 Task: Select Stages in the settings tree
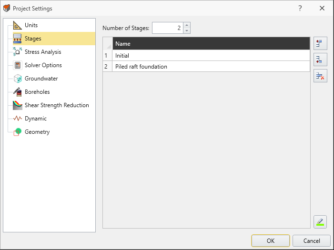click(x=33, y=39)
